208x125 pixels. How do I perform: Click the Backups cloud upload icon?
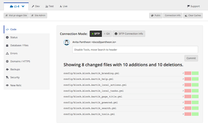coord(7,69)
